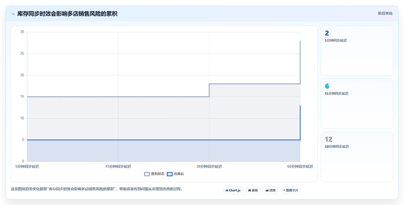The image size is (404, 205).
Task: Click the chart title 库存同步时效会影响多店销售风险的累积
Action: click(x=67, y=14)
